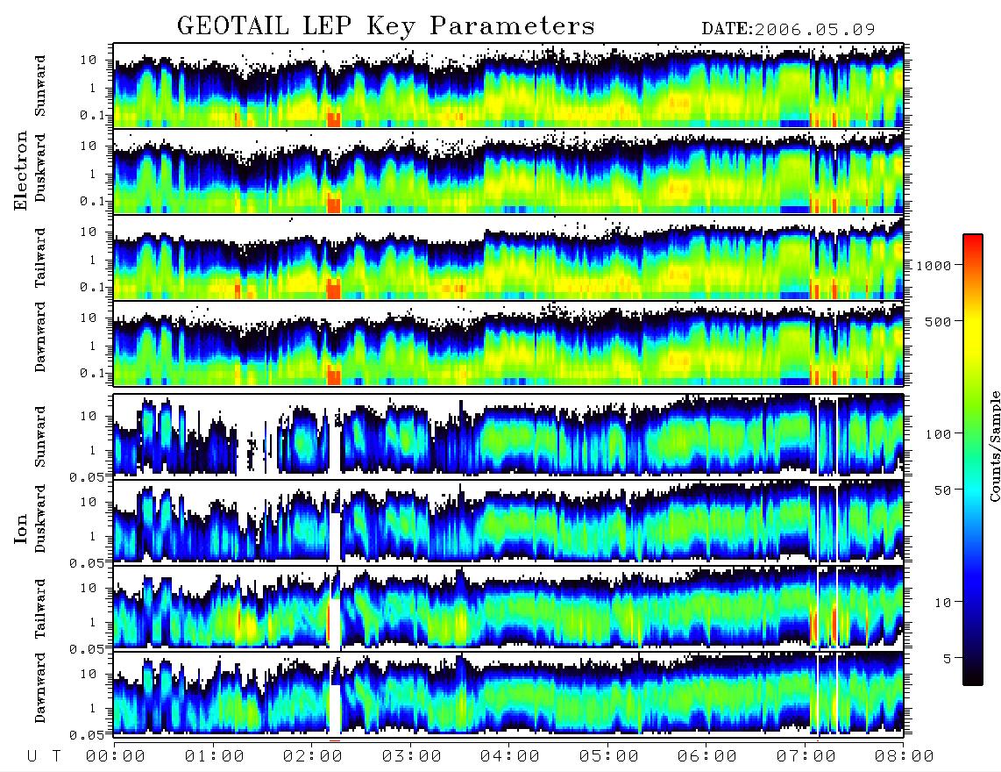Click the 10 color bar tick label
This screenshot has height=772, width=1001.
click(x=942, y=602)
